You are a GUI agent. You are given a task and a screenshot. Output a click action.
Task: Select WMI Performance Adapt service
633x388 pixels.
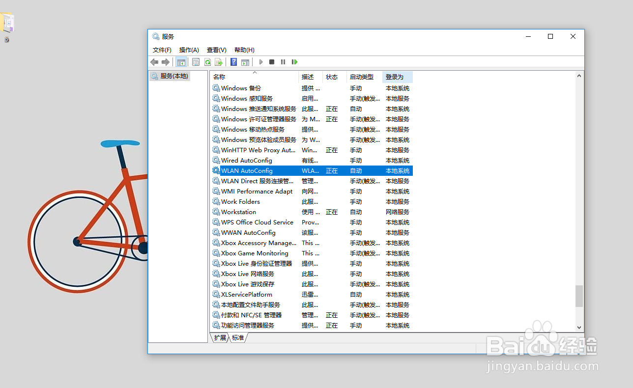pos(312,191)
